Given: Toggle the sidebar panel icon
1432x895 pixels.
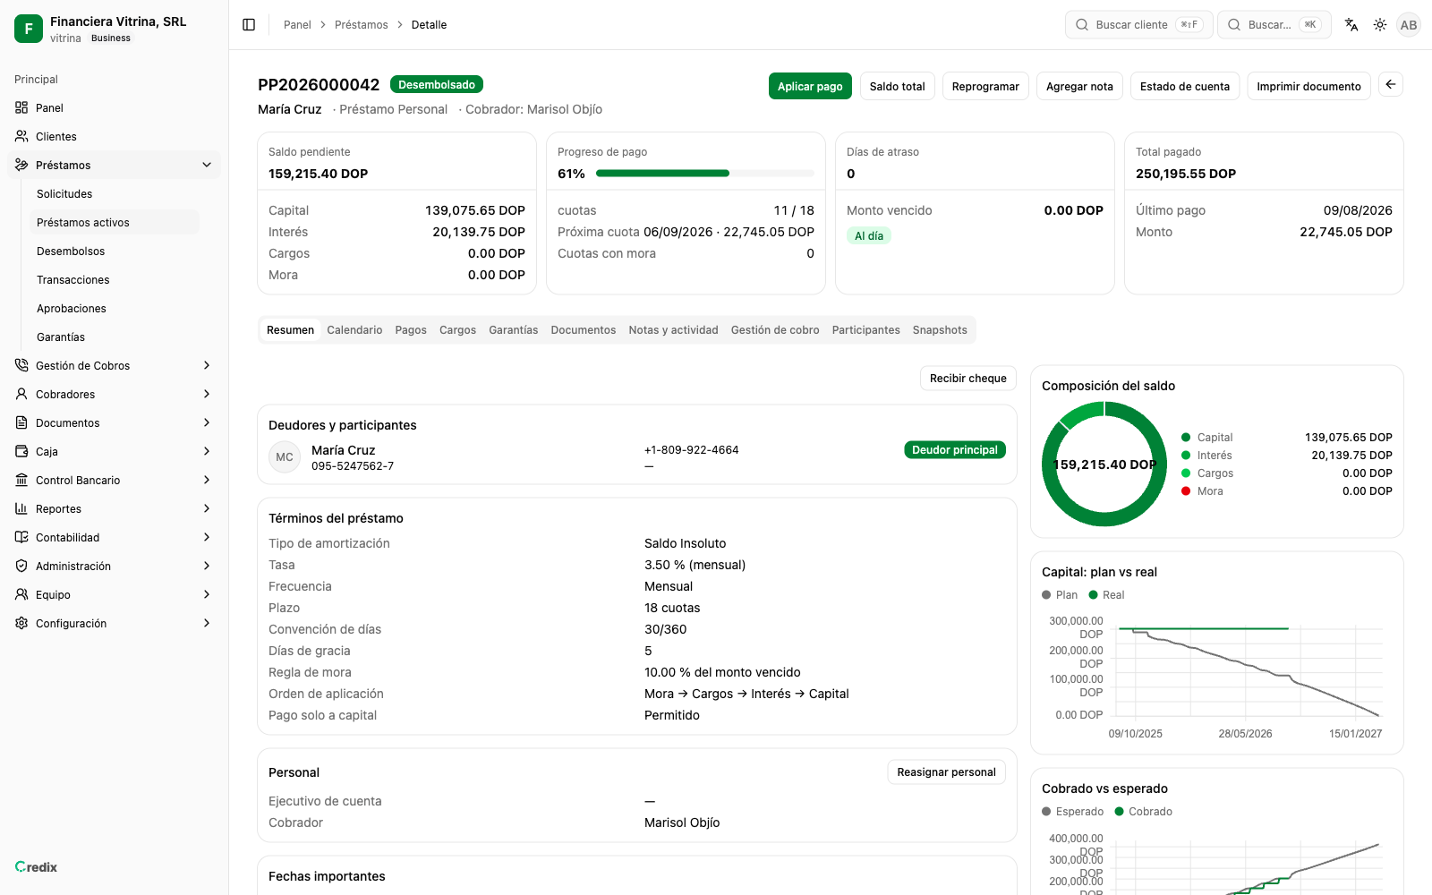Looking at the screenshot, I should [249, 25].
